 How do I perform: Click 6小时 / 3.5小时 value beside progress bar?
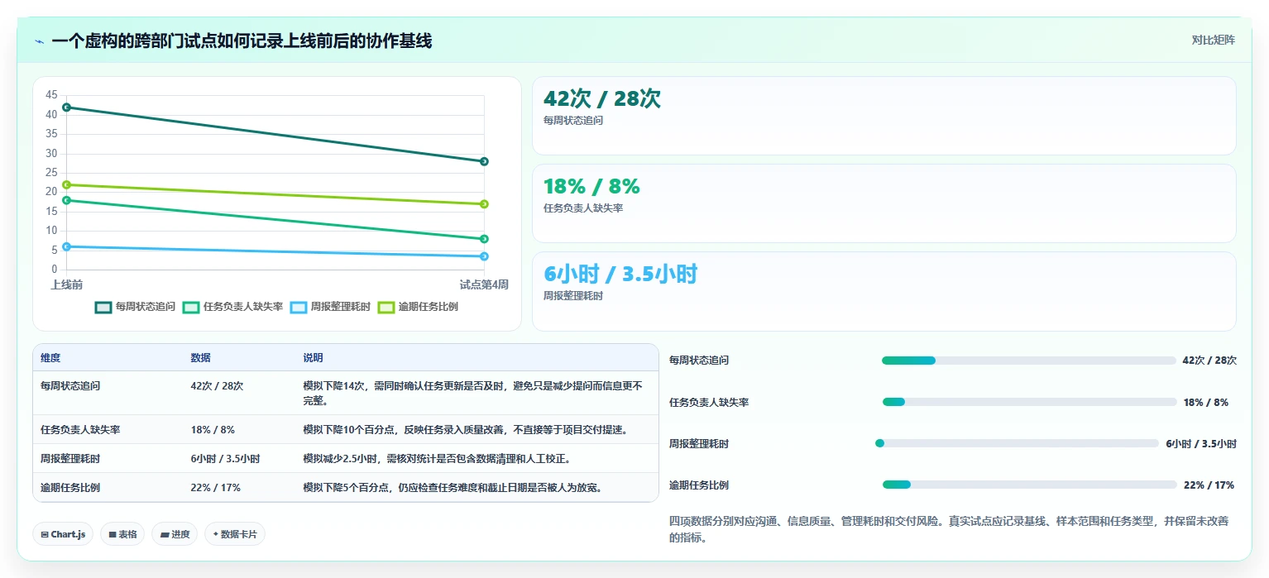coord(1201,444)
